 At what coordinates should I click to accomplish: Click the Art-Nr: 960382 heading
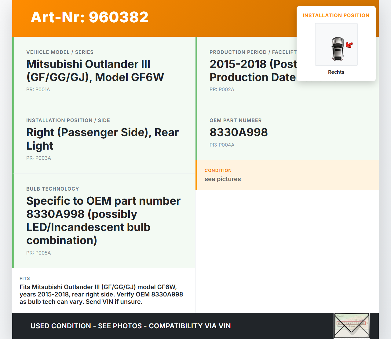pyautogui.click(x=90, y=17)
